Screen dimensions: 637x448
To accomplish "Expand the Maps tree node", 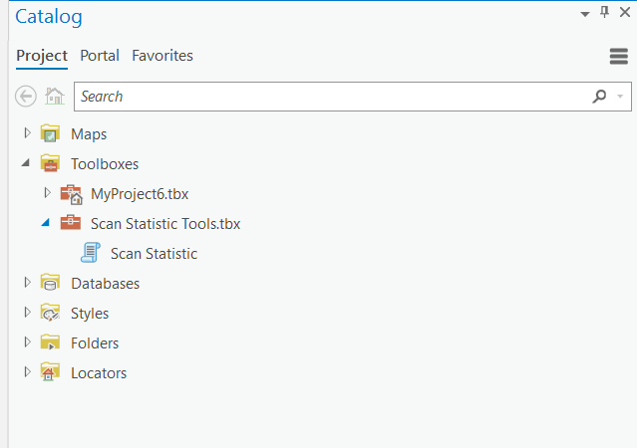I will [27, 133].
